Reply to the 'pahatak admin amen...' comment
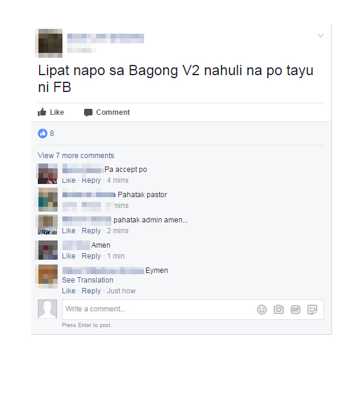Image resolution: width=355 pixels, height=404 pixels. (91, 231)
